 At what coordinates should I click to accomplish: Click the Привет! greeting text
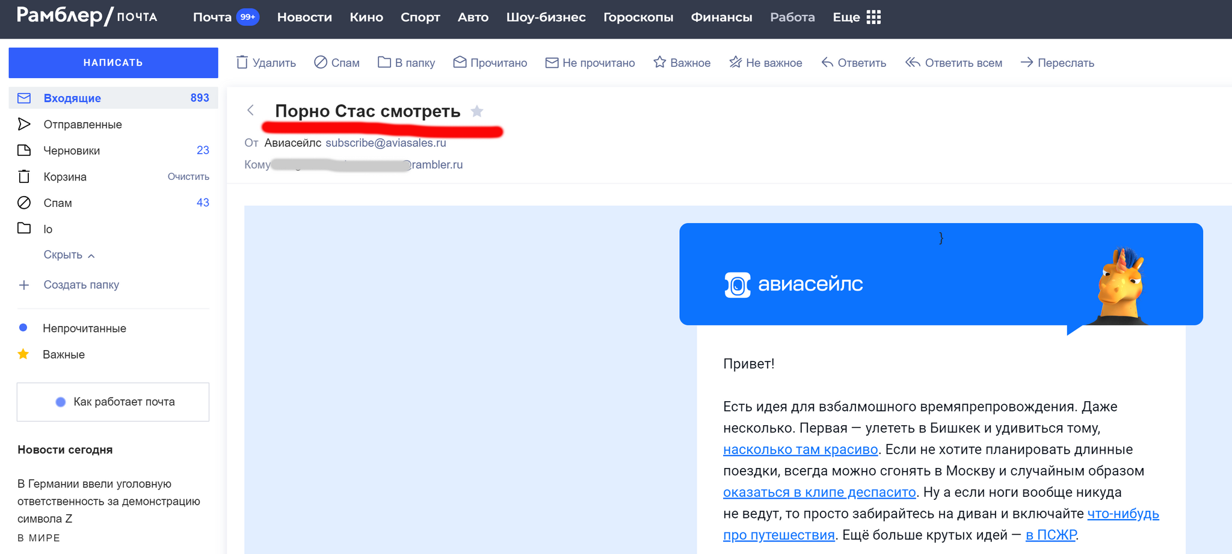click(x=748, y=363)
